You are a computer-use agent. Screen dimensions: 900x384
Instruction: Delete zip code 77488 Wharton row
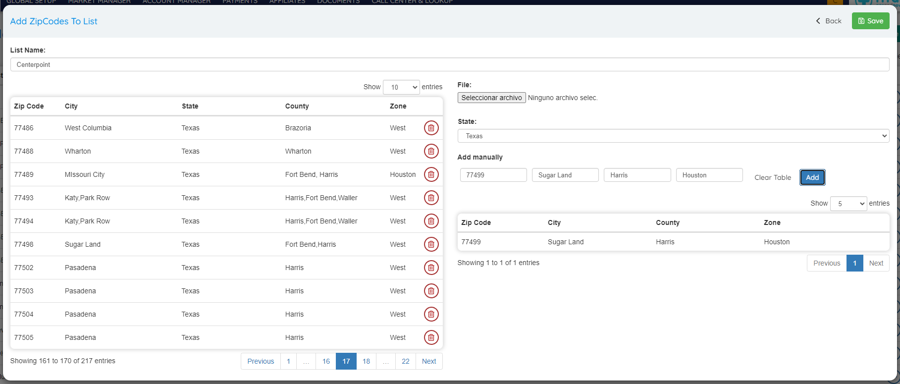pyautogui.click(x=431, y=151)
